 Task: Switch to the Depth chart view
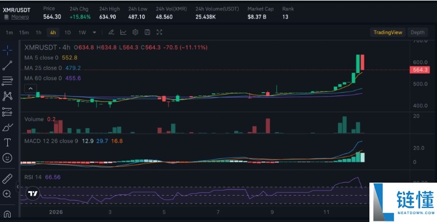(417, 32)
